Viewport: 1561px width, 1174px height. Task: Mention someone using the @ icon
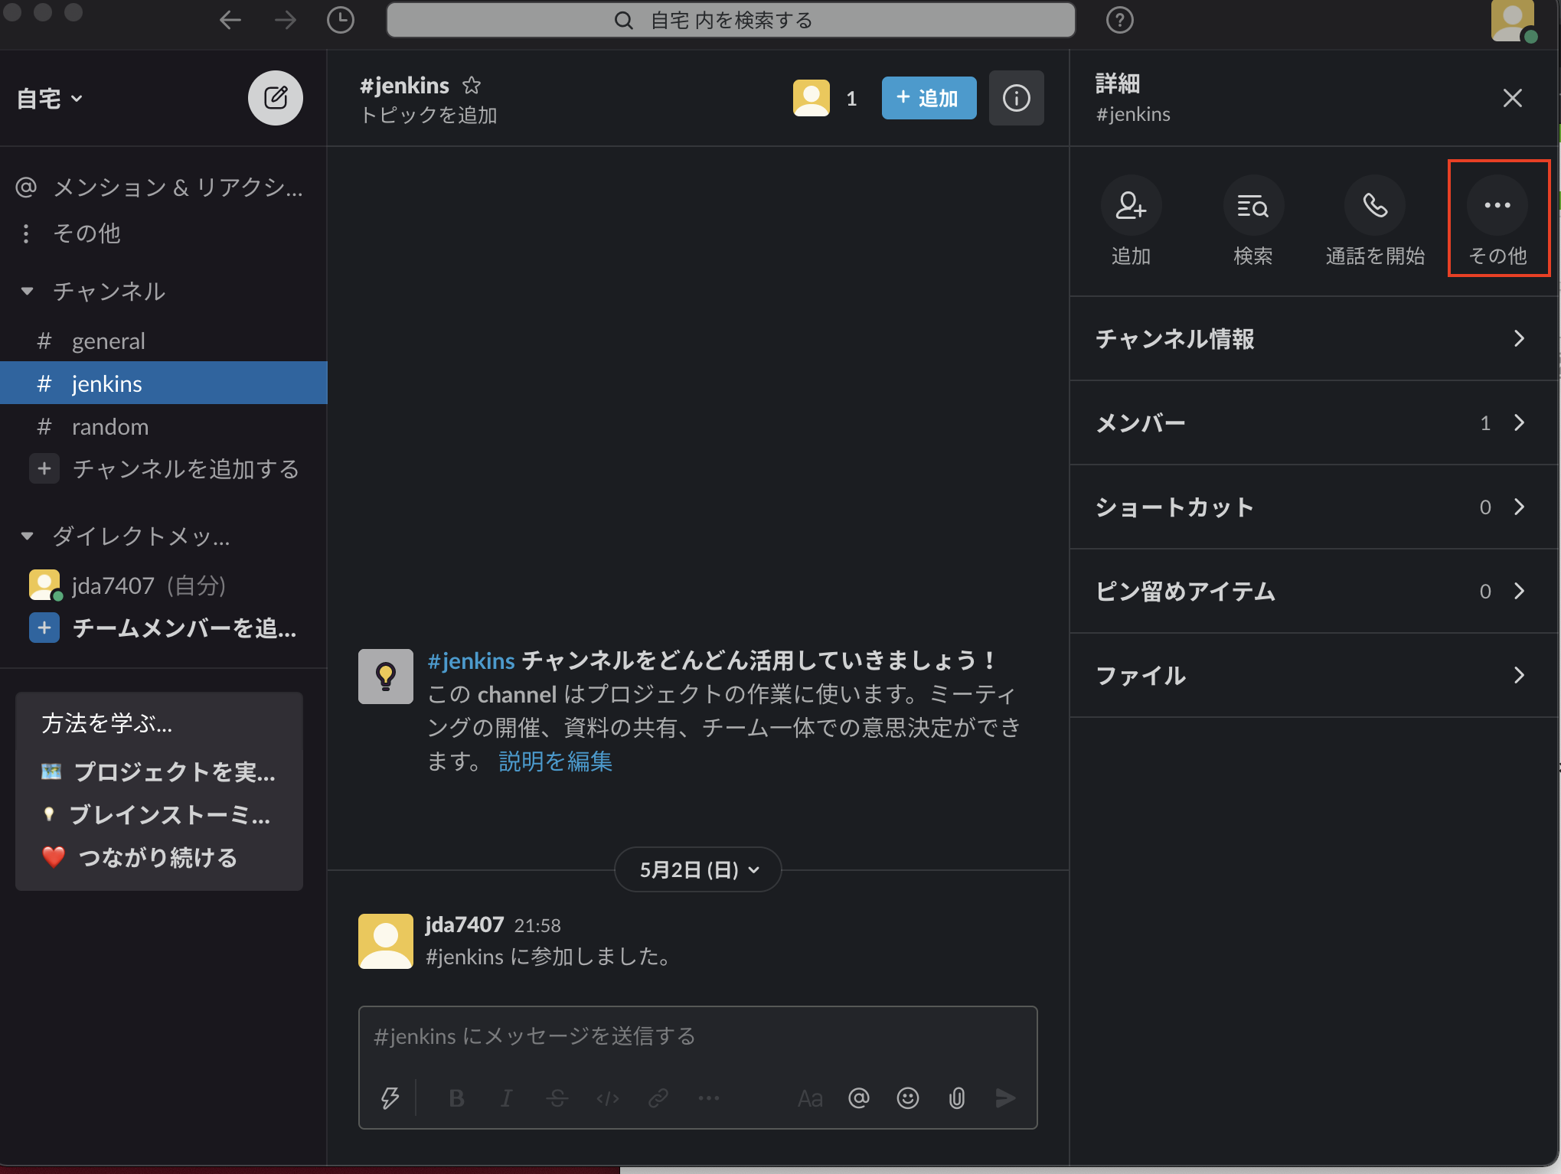[x=858, y=1098]
